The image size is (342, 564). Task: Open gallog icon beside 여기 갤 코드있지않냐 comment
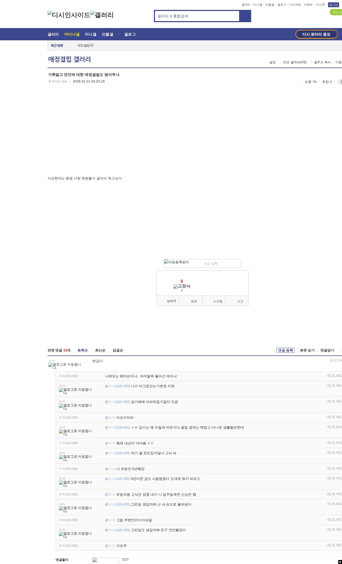point(75,458)
